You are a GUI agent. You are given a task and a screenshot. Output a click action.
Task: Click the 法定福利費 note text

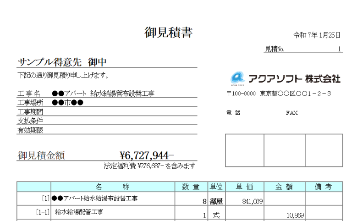[150, 166]
